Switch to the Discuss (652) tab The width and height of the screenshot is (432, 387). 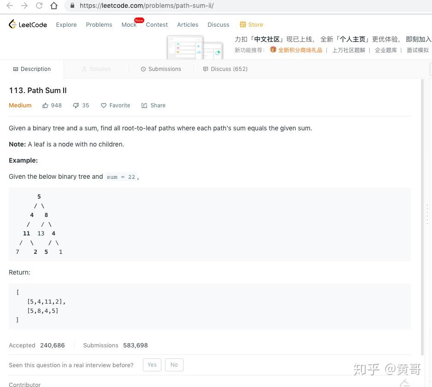pyautogui.click(x=225, y=69)
